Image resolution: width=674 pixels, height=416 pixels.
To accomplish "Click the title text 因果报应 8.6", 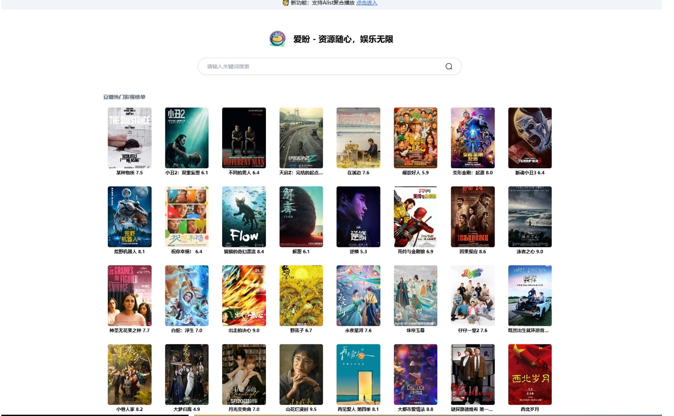I will coord(473,252).
